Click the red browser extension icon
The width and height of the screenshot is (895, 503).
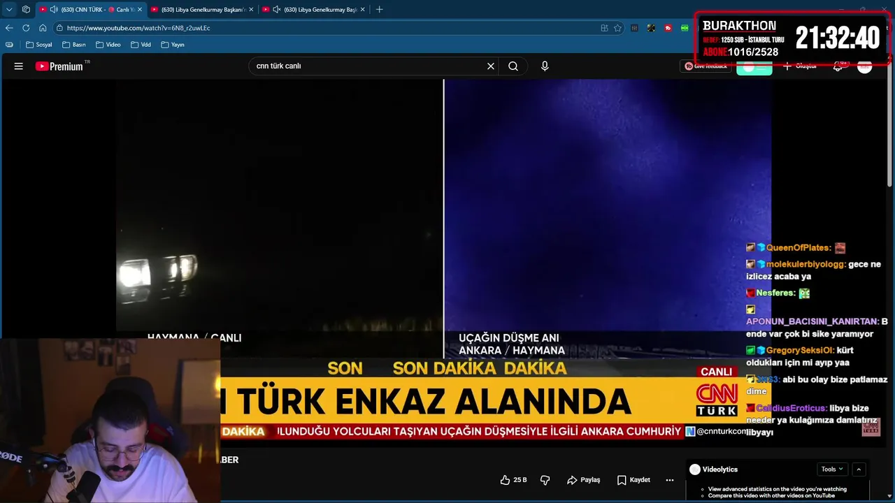point(668,28)
